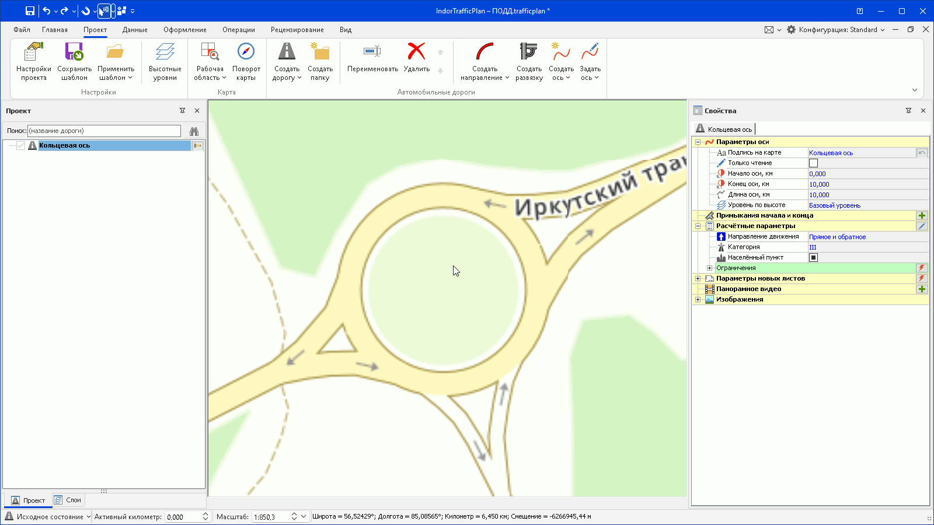Click the Сохранить шаблон tool
Screen dimensions: 934x525
tap(74, 61)
